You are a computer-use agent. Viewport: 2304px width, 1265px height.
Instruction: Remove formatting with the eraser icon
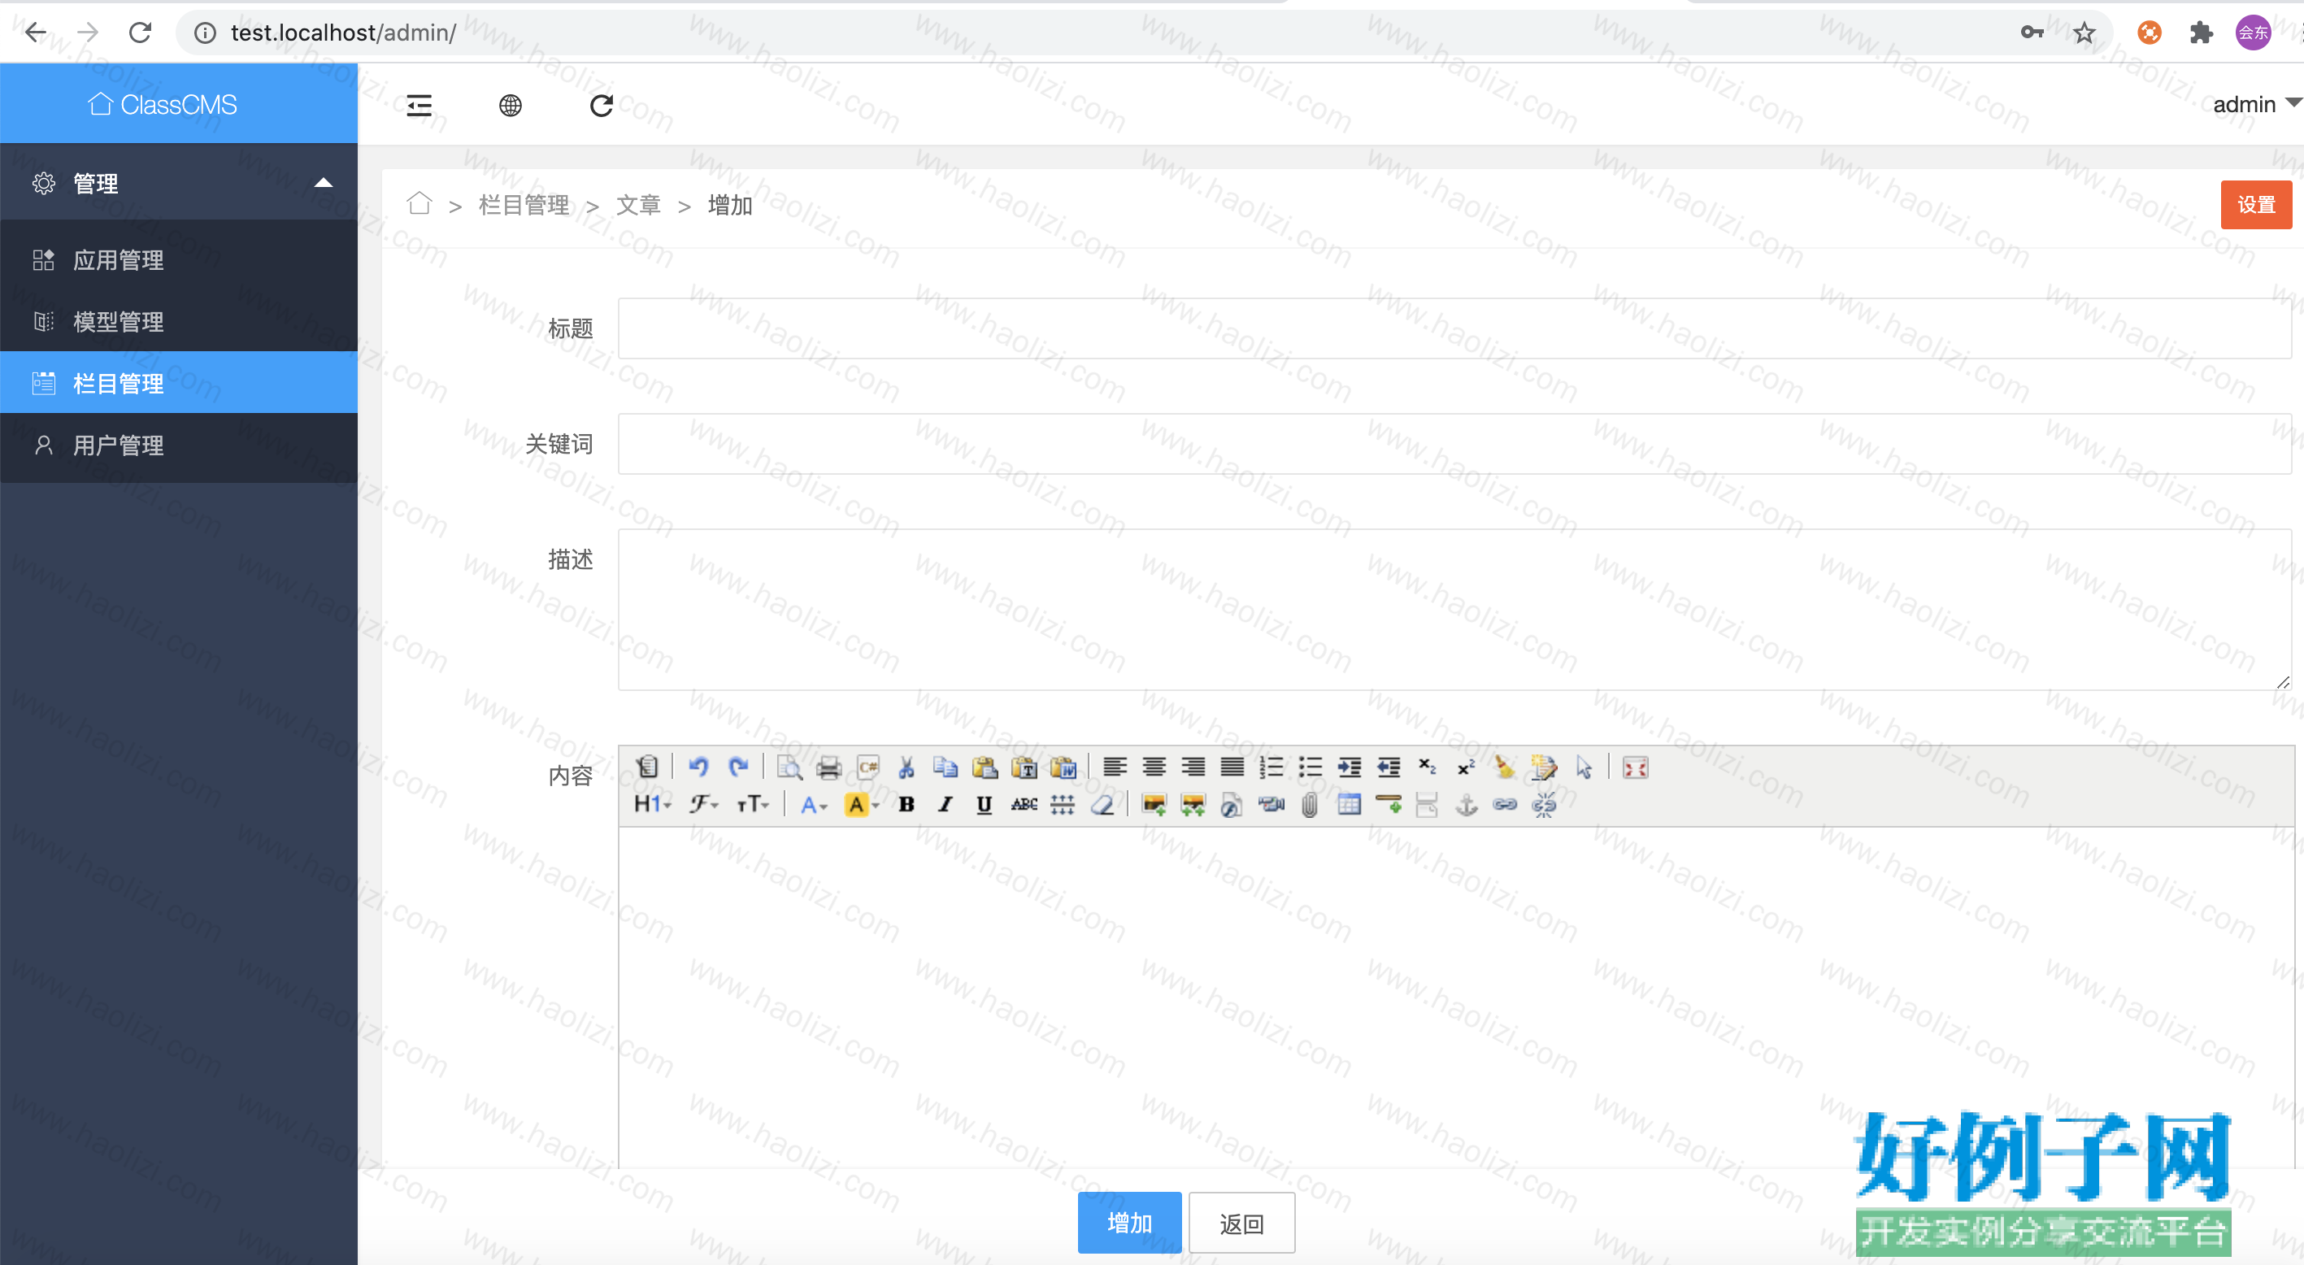[1102, 804]
